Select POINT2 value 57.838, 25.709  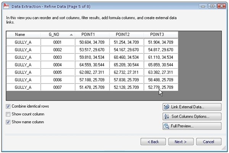coord(126,80)
